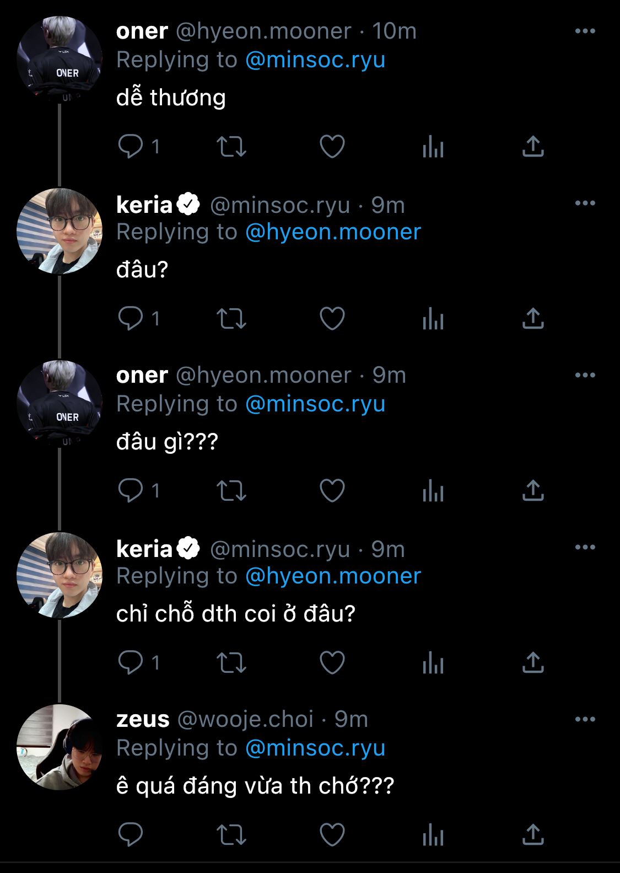View analytics for keria's "đâu?" tweet
Viewport: 620px width, 873px height.
point(433,319)
